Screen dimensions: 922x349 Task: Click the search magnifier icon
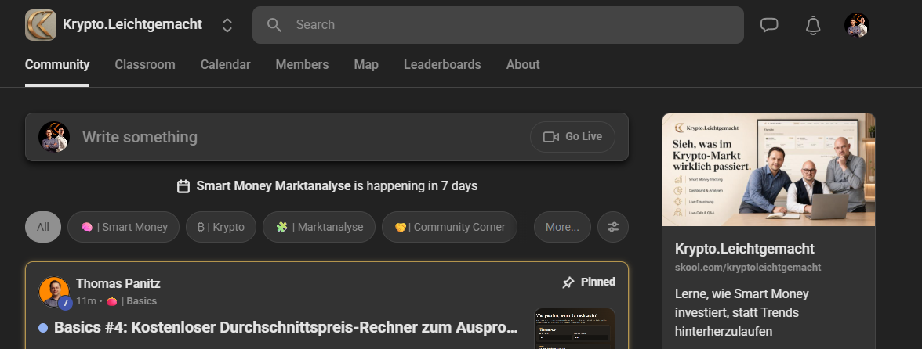(x=274, y=24)
